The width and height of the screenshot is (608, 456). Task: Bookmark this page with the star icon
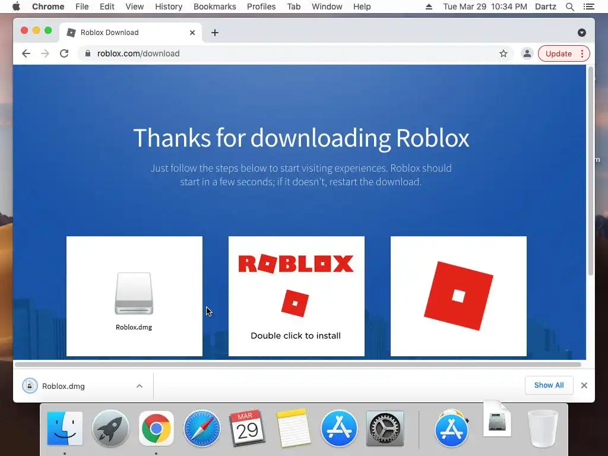(503, 53)
